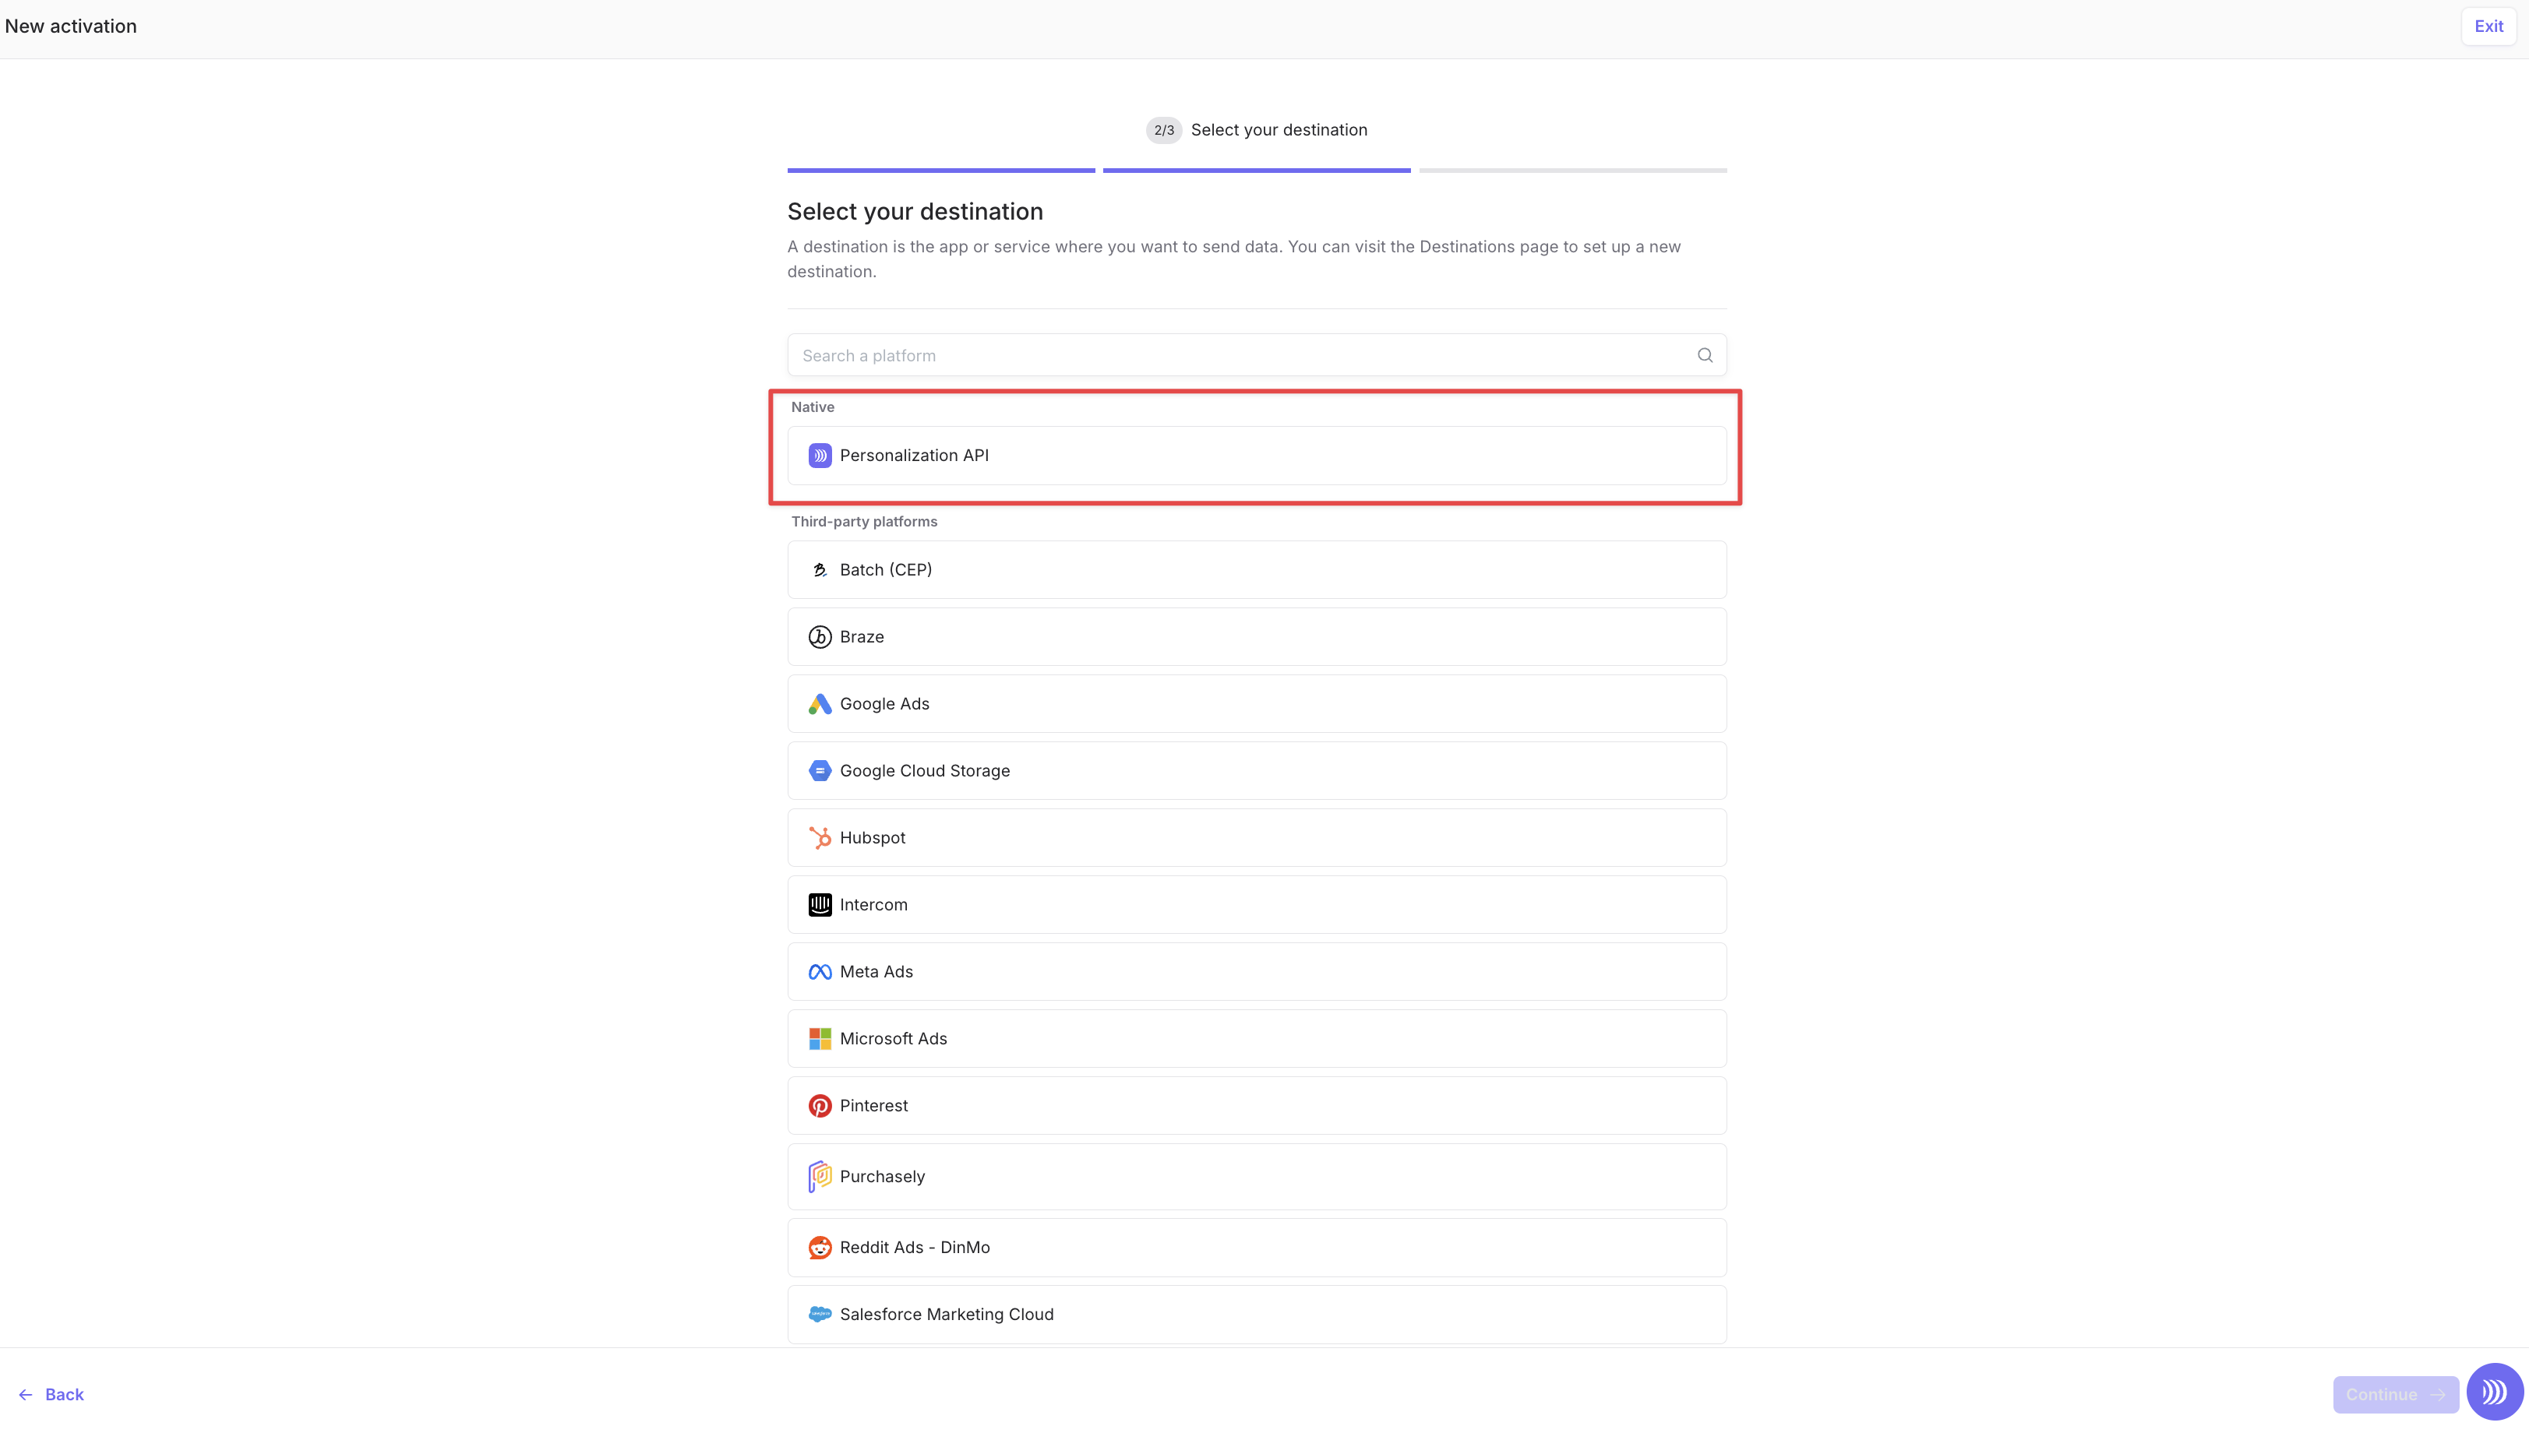Click the disabled Continue button
This screenshot has width=2529, height=1433.
(2395, 1395)
